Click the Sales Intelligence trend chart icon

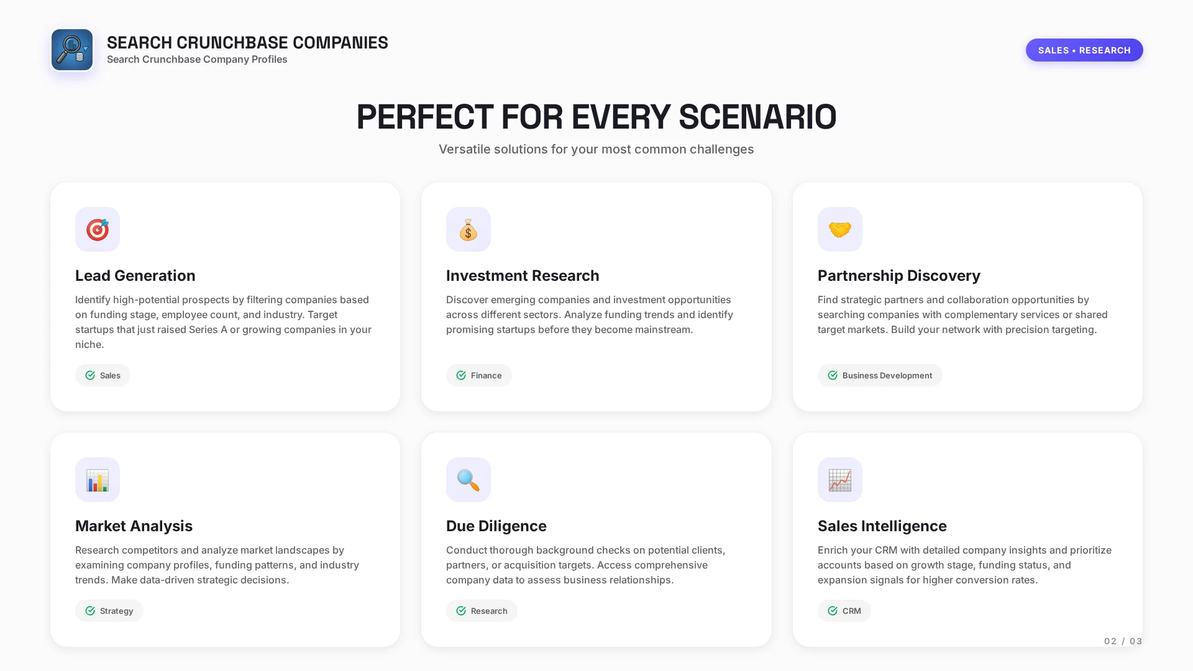click(839, 480)
